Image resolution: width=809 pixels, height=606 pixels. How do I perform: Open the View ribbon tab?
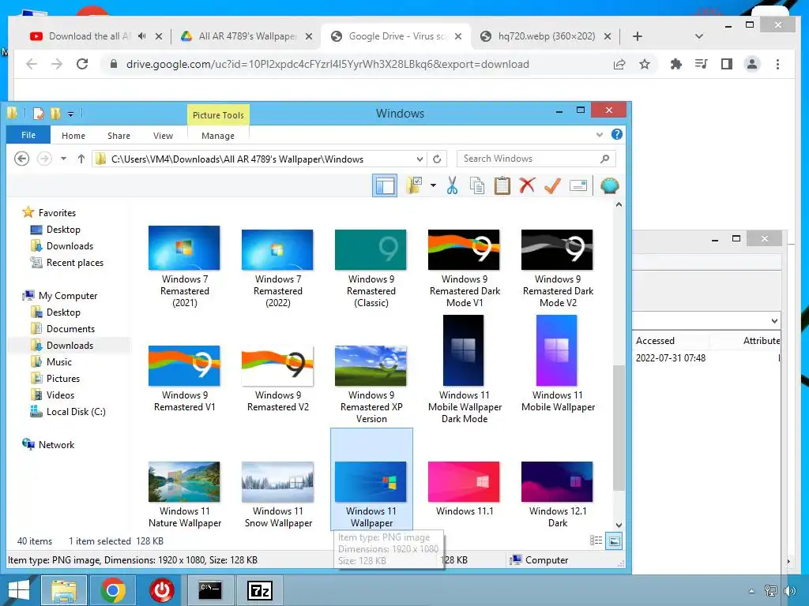click(163, 136)
